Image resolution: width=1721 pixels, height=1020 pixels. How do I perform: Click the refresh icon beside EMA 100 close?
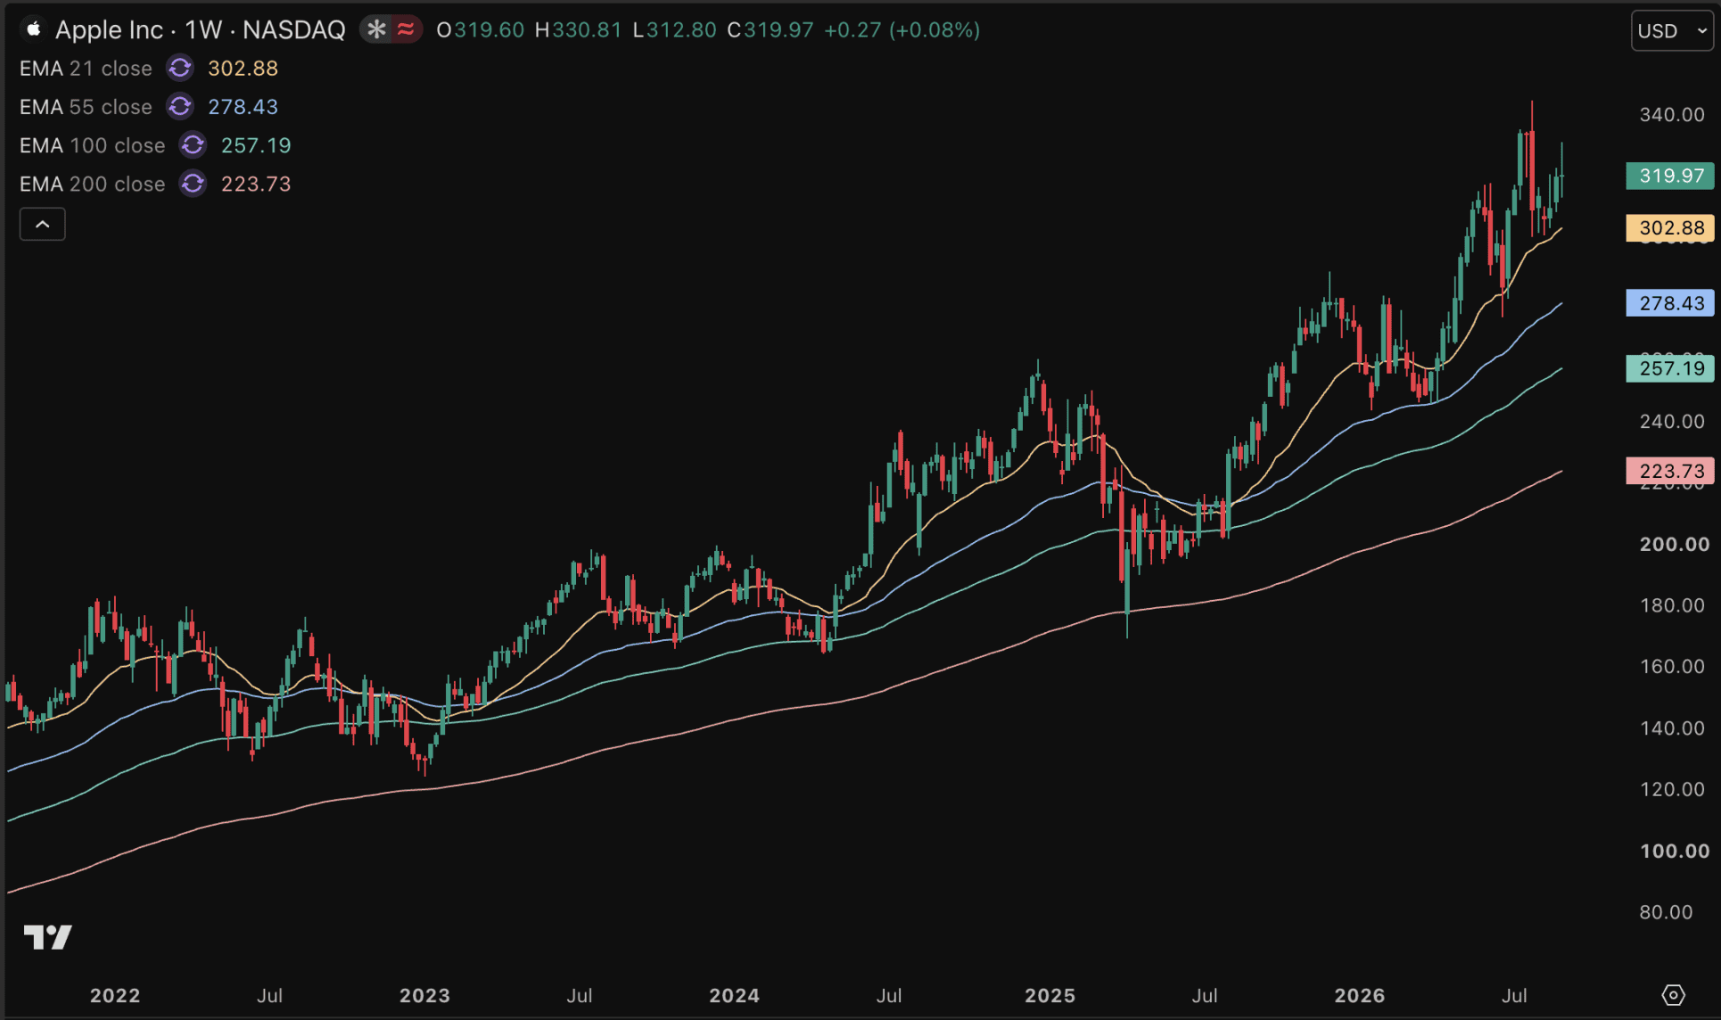point(193,144)
